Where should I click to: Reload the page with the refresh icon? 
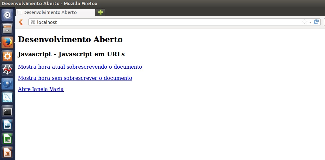(x=316, y=22)
